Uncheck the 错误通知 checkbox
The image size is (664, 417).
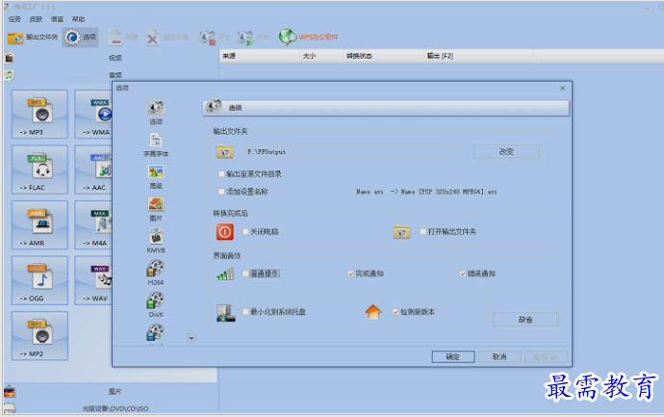point(463,274)
